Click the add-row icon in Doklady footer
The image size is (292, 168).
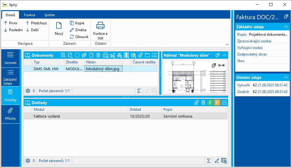tap(224, 160)
